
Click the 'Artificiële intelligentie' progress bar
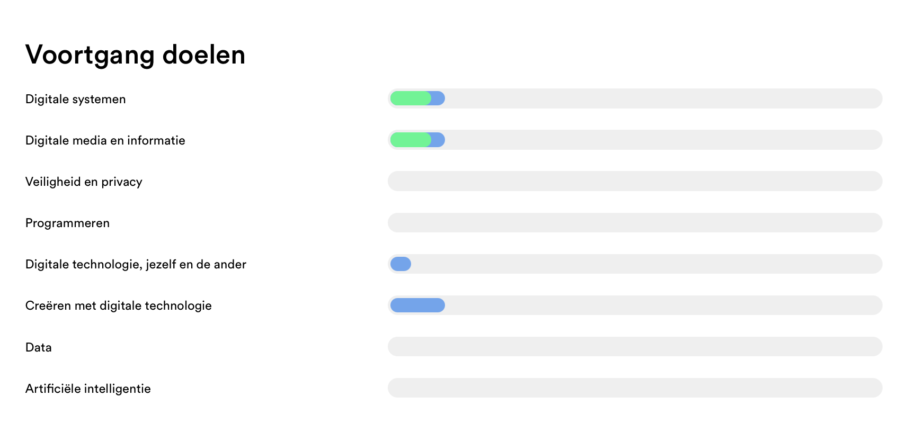tap(636, 388)
